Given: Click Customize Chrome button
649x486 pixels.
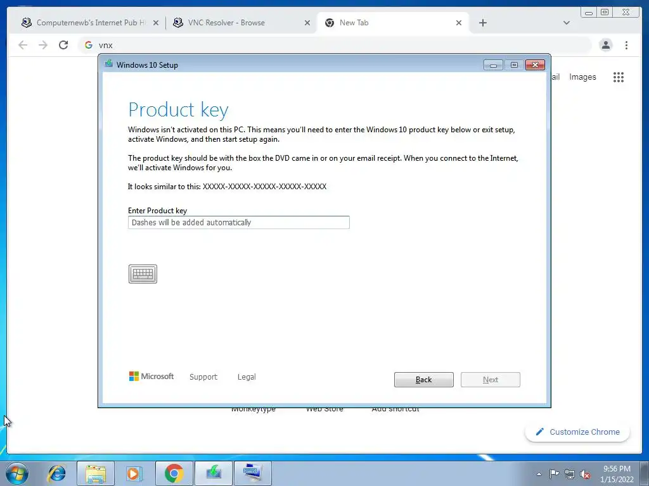Looking at the screenshot, I should tap(578, 432).
